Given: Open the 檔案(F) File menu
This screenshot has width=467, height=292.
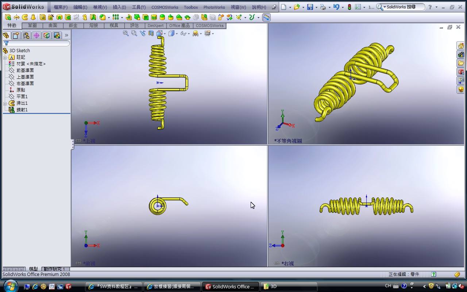Looking at the screenshot, I should (x=61, y=7).
